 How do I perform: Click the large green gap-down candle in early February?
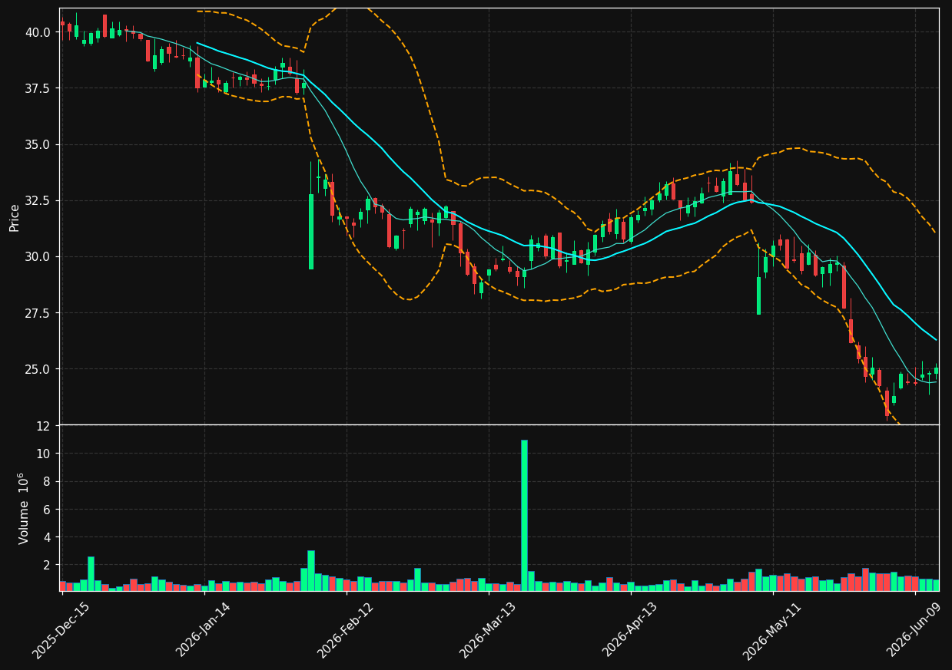(311, 231)
